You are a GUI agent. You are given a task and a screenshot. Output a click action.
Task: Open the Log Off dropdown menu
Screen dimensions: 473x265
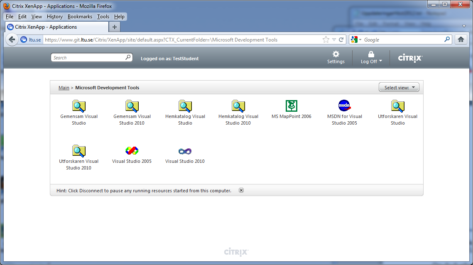click(x=371, y=57)
